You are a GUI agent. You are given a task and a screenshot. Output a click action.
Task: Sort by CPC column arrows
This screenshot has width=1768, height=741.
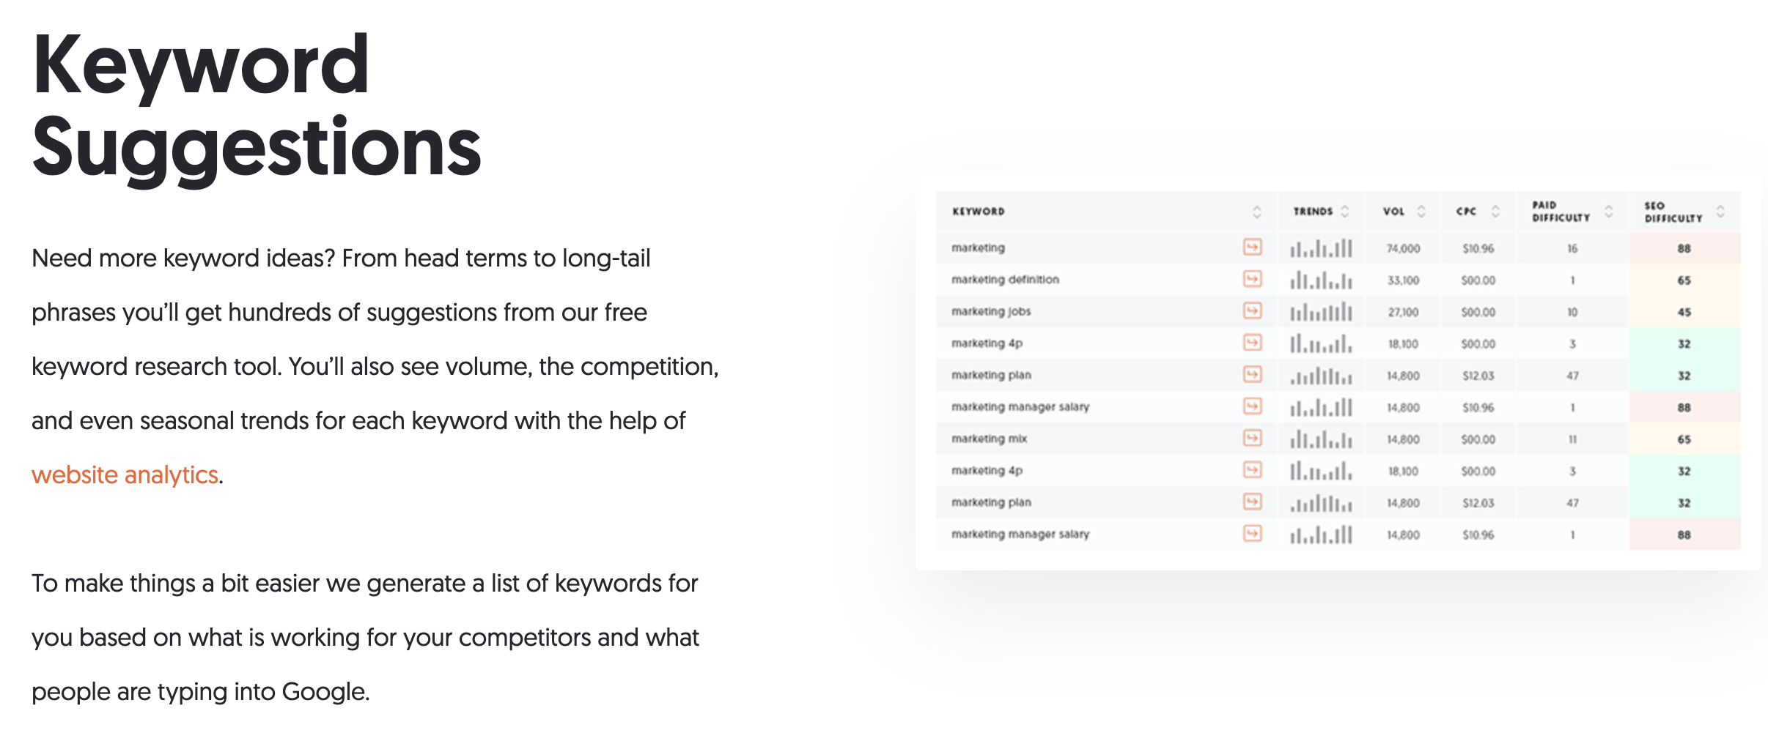[1495, 212]
